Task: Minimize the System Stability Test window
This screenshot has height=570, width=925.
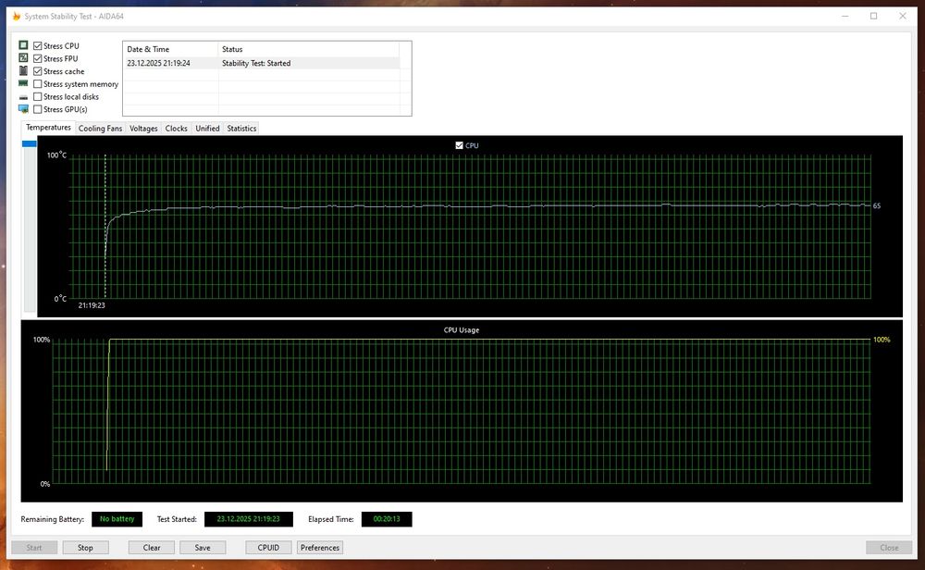Action: pos(845,16)
